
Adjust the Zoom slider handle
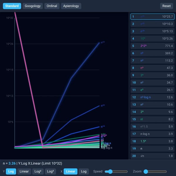tap(146, 172)
